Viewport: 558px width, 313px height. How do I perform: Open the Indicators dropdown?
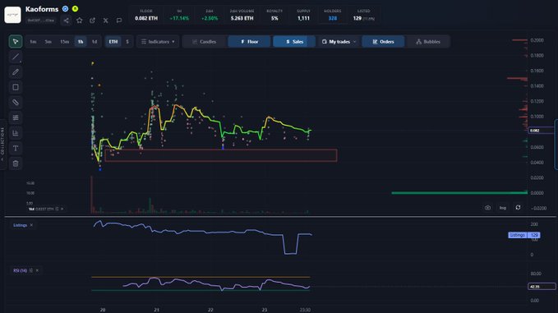(158, 42)
